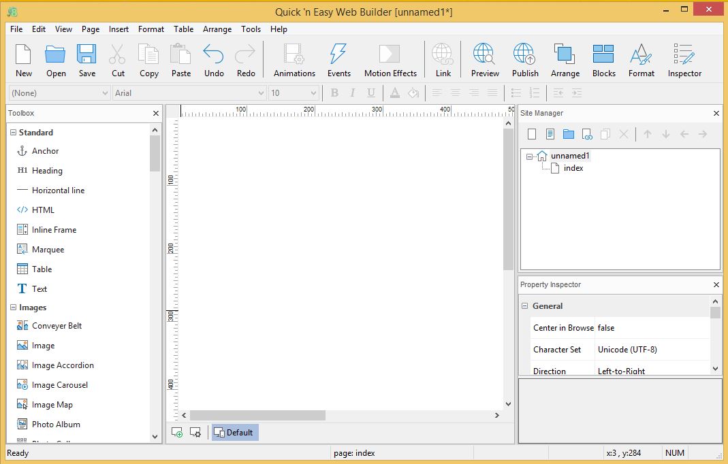
Task: Open the Insert menu
Action: coord(119,29)
